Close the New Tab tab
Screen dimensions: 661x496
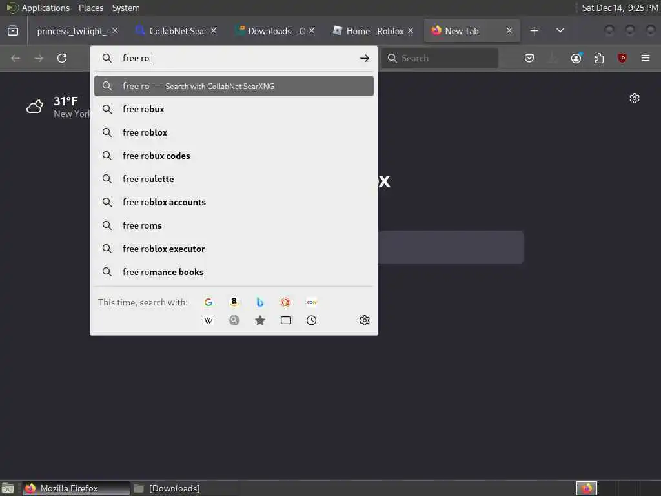tap(509, 31)
